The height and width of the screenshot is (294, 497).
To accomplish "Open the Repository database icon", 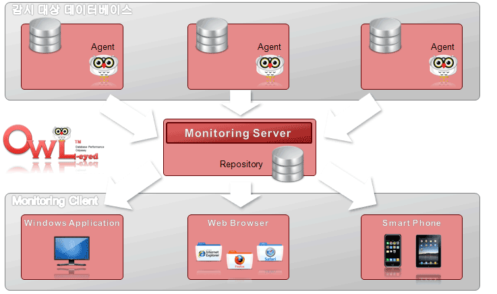I will 288,165.
